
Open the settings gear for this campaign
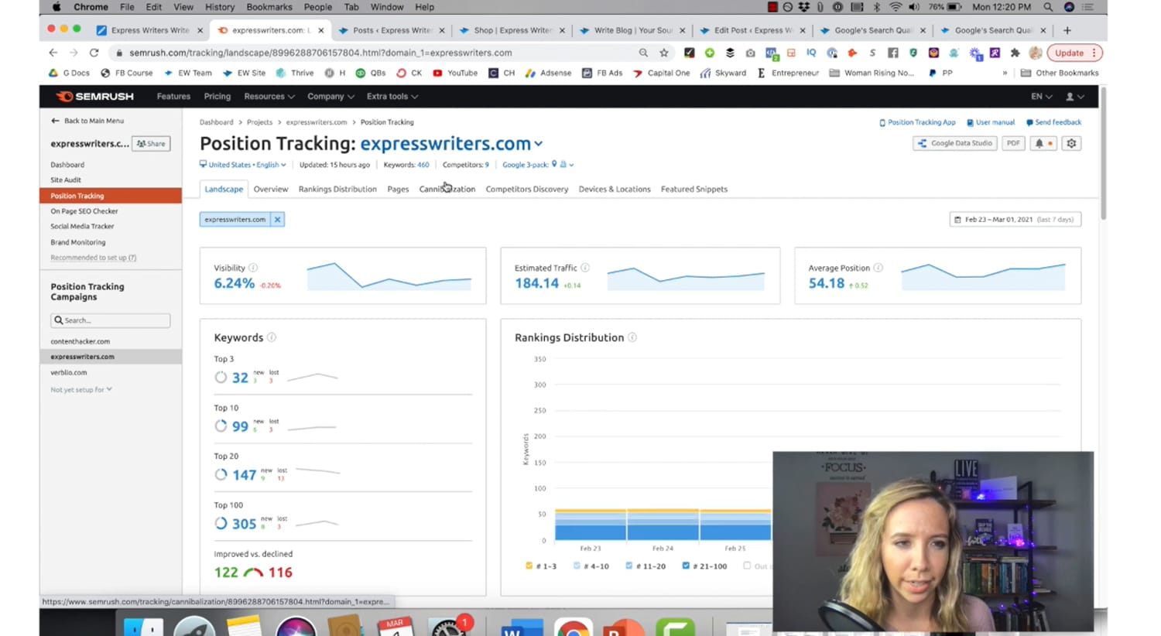[1071, 143]
